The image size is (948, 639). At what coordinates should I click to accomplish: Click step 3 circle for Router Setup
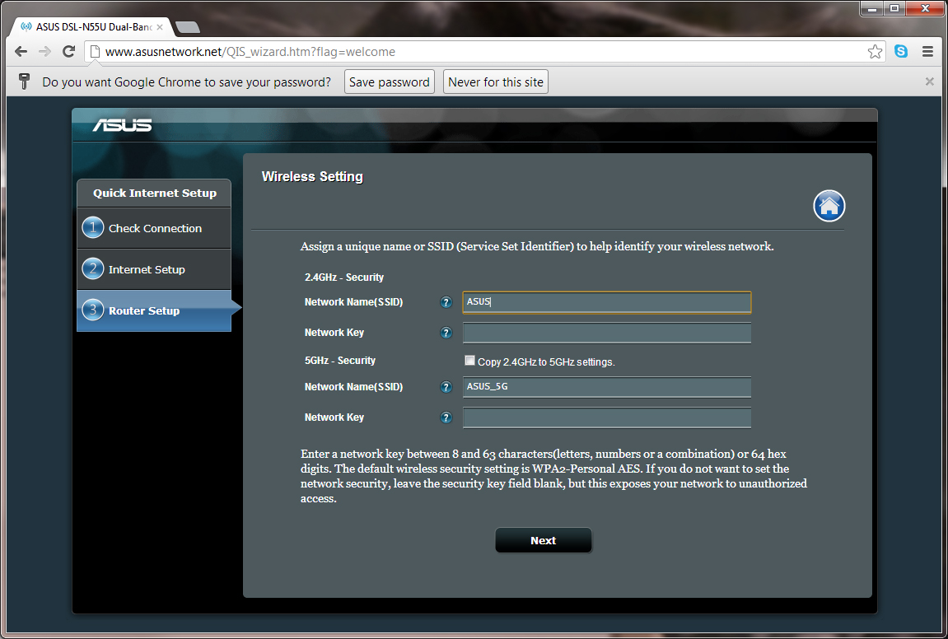92,310
